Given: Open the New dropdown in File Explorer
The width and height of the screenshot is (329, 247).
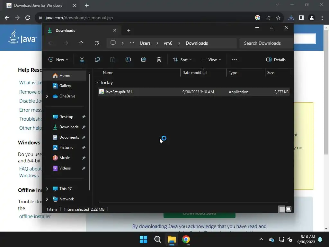Looking at the screenshot, I should (58, 59).
